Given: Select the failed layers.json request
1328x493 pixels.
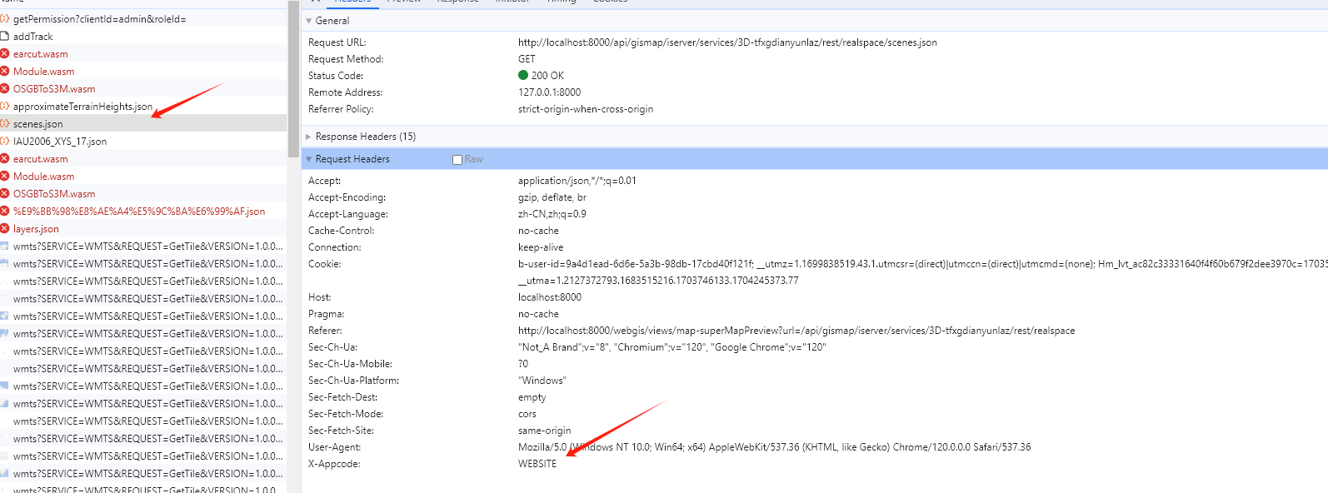Looking at the screenshot, I should click(143, 228).
